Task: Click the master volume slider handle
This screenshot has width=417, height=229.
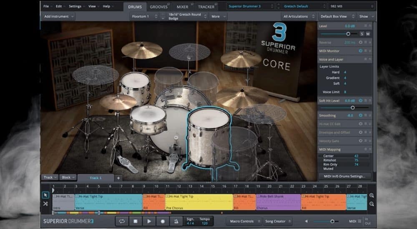Action: [x=332, y=221]
